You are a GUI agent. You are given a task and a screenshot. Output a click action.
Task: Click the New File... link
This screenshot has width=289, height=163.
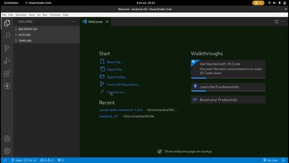(115, 62)
